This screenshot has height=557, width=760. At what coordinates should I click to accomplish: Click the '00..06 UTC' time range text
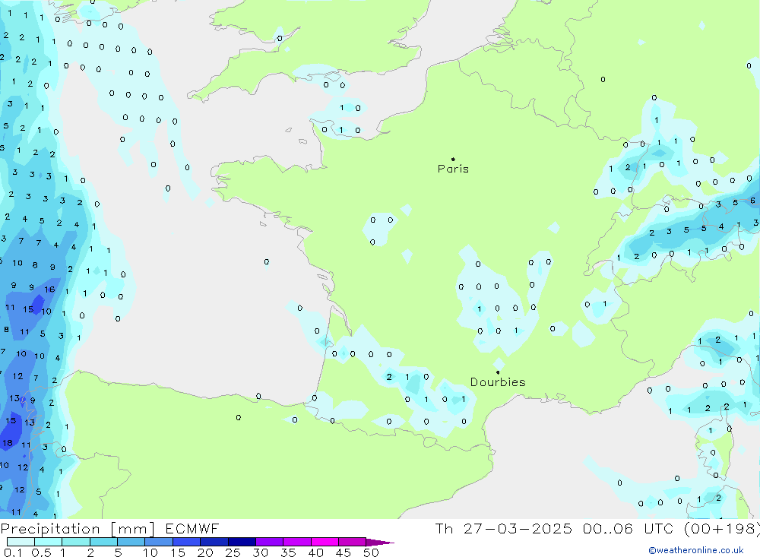click(x=629, y=529)
